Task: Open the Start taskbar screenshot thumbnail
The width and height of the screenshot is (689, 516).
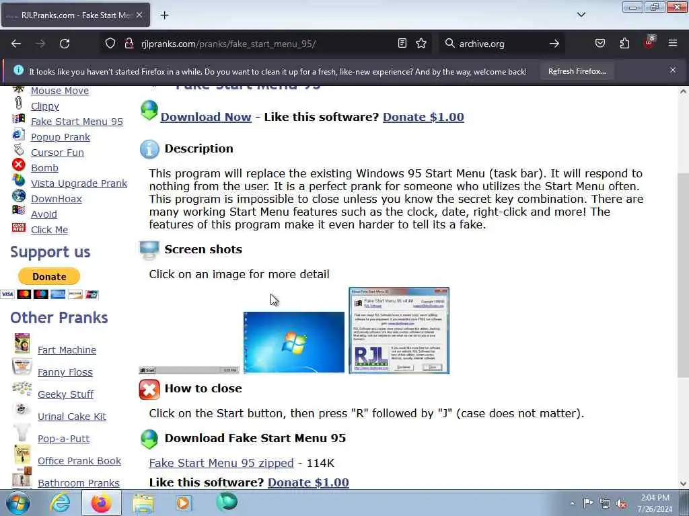Action: click(189, 370)
